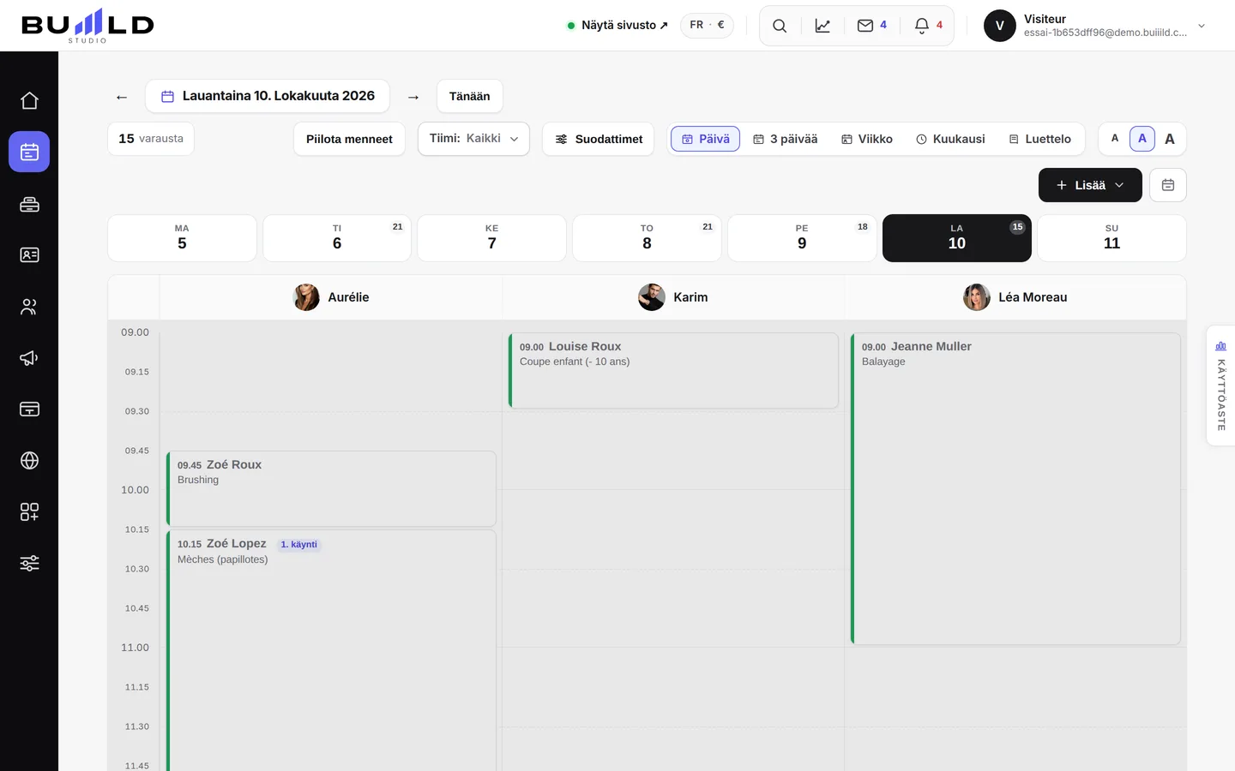Select the smallest text size A

[1115, 139]
